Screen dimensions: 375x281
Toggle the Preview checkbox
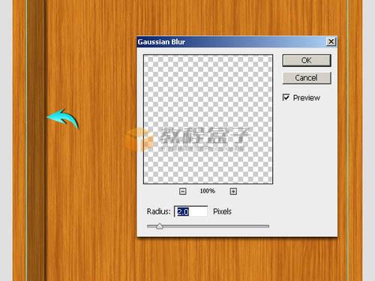click(x=286, y=97)
